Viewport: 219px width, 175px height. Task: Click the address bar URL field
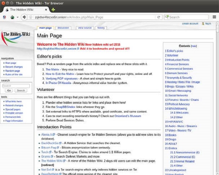tap(92, 17)
